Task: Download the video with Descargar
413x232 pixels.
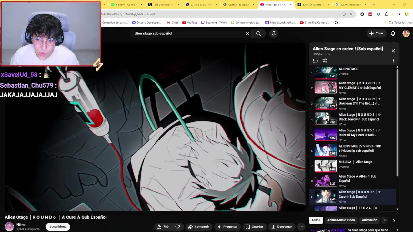Action: coord(281,227)
